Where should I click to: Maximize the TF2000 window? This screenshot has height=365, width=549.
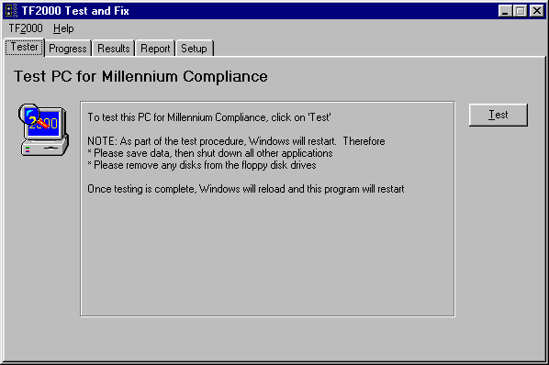click(521, 11)
